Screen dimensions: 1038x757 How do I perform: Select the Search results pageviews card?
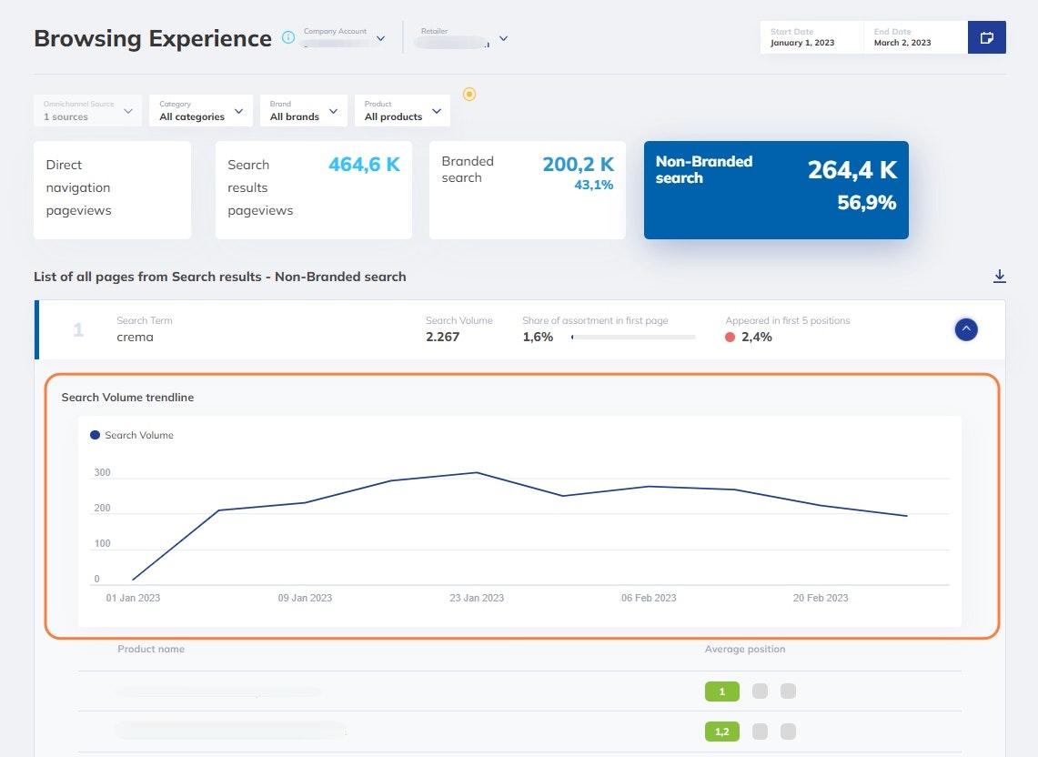313,189
